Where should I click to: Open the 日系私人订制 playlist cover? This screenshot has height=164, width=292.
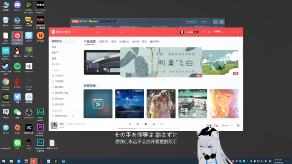click(x=193, y=104)
